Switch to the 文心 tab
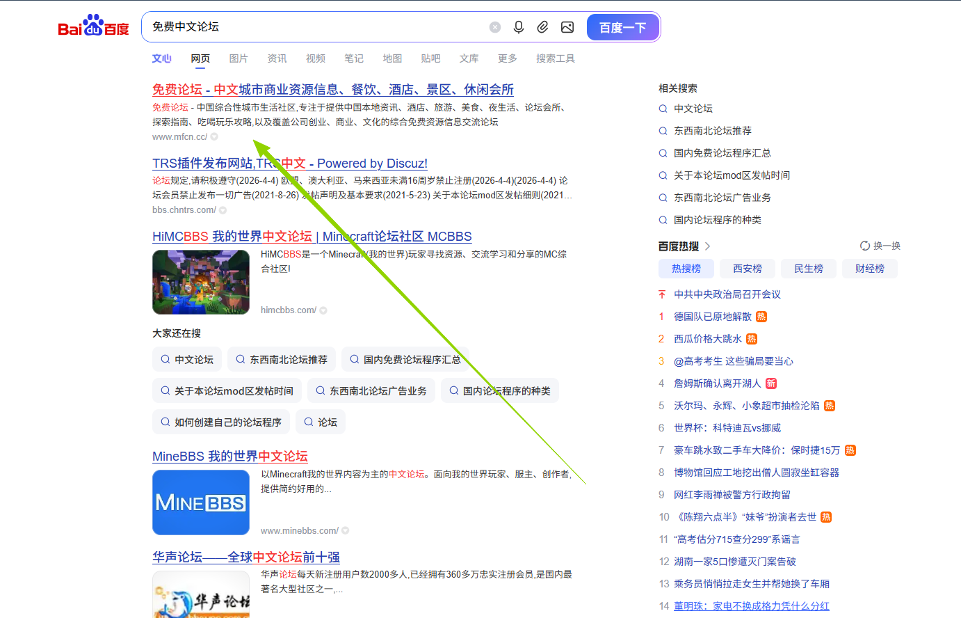 [162, 58]
